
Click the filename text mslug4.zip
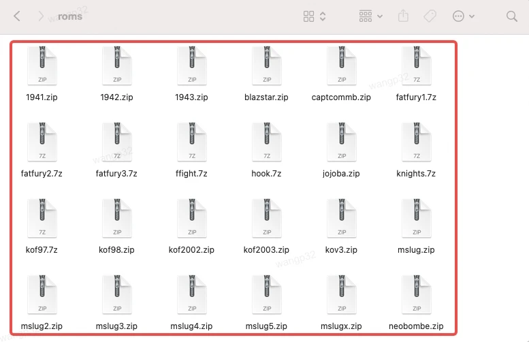(191, 326)
